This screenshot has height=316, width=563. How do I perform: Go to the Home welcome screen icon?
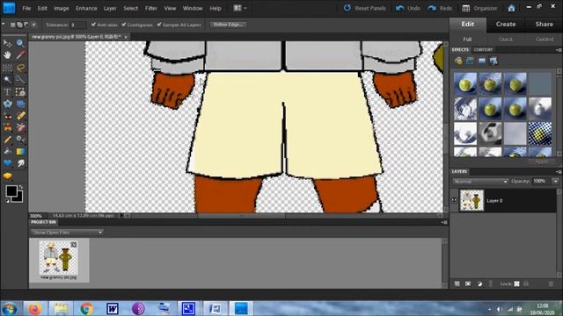511,8
